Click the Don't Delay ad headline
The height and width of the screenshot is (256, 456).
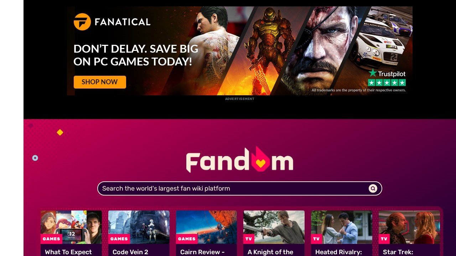pos(135,55)
